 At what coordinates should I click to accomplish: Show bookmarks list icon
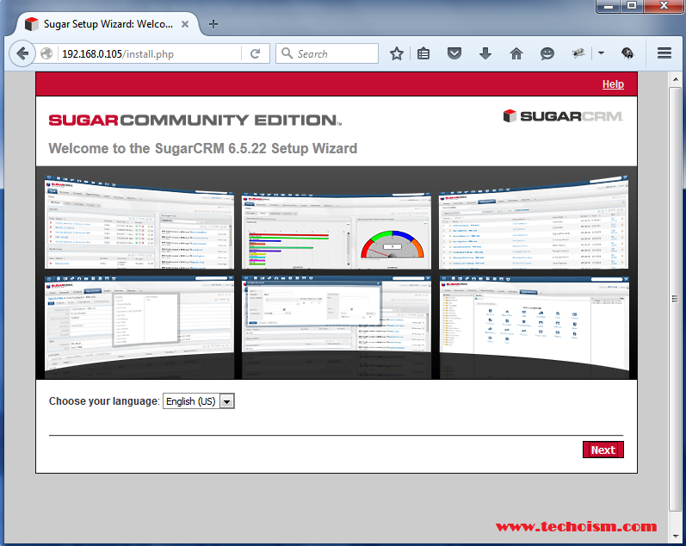click(x=423, y=54)
